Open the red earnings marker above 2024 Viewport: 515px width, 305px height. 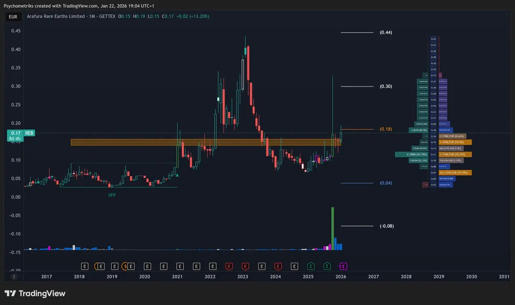point(278,266)
